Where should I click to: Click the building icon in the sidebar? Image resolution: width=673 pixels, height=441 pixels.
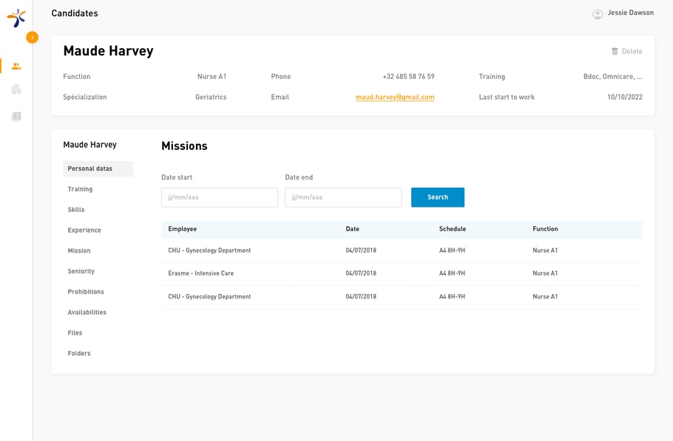[16, 89]
